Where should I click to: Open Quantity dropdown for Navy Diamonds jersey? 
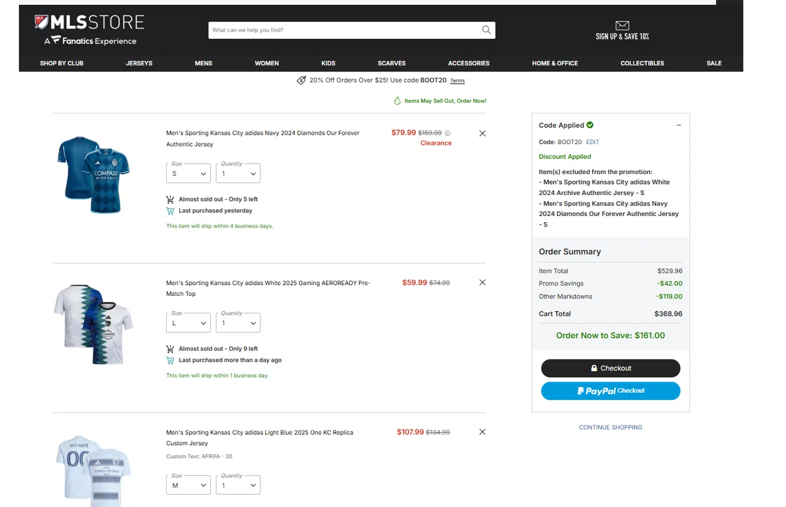point(238,174)
